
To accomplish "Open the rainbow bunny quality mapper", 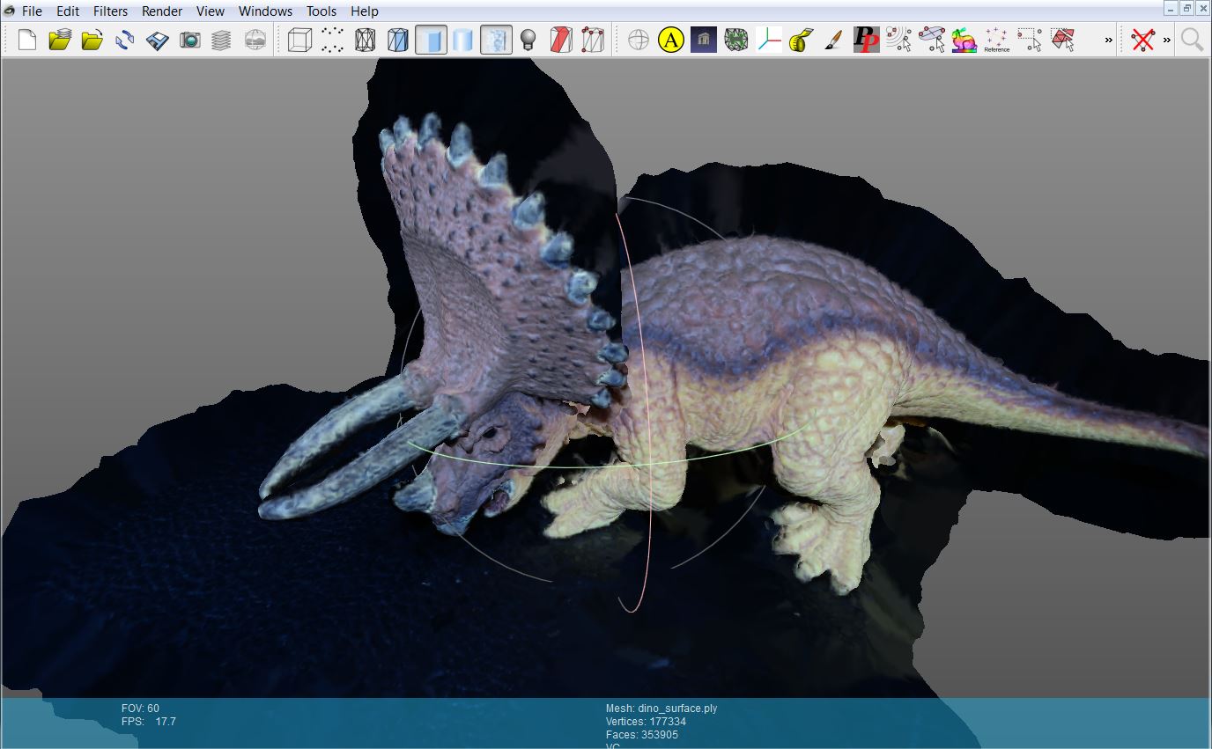I will (x=964, y=40).
